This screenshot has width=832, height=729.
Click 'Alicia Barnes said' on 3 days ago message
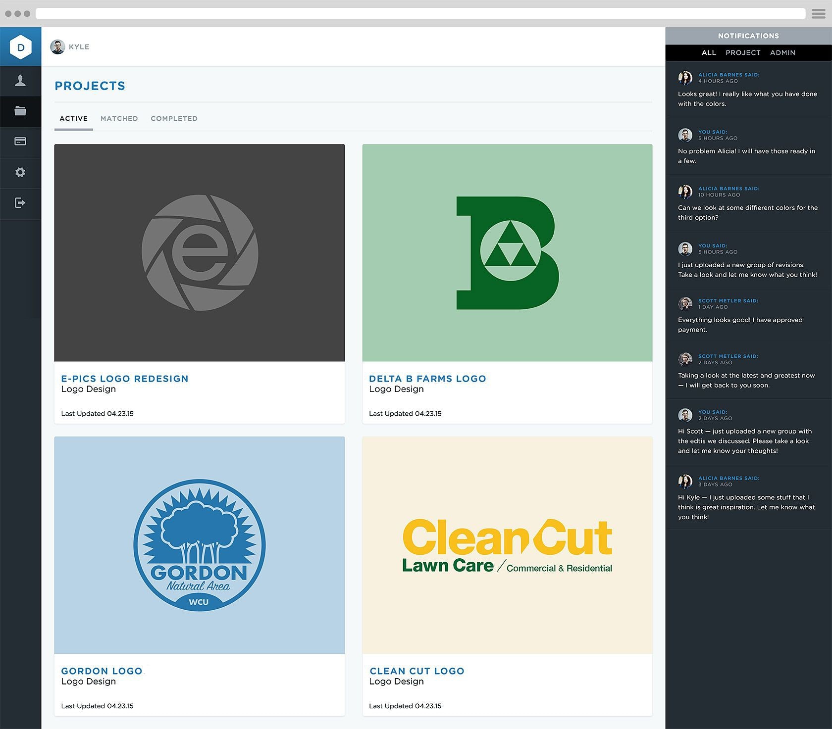tap(728, 478)
